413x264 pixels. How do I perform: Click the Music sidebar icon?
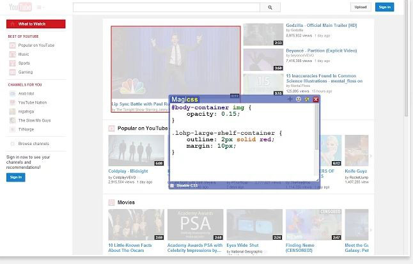[x=12, y=54]
